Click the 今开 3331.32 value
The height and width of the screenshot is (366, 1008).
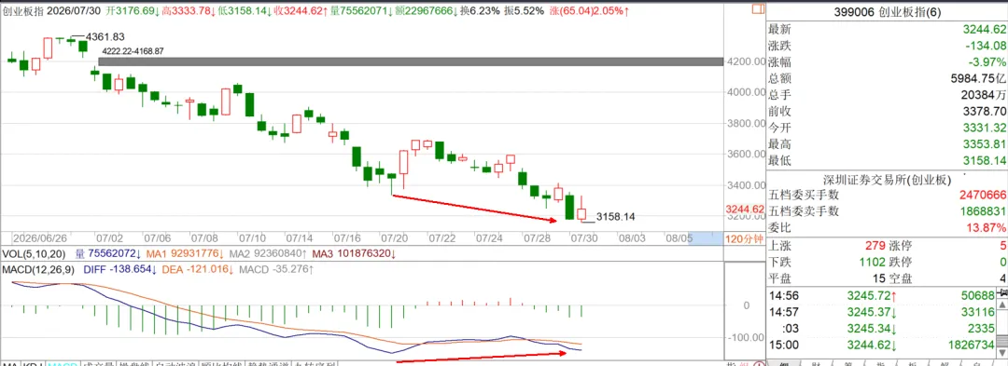coord(985,129)
